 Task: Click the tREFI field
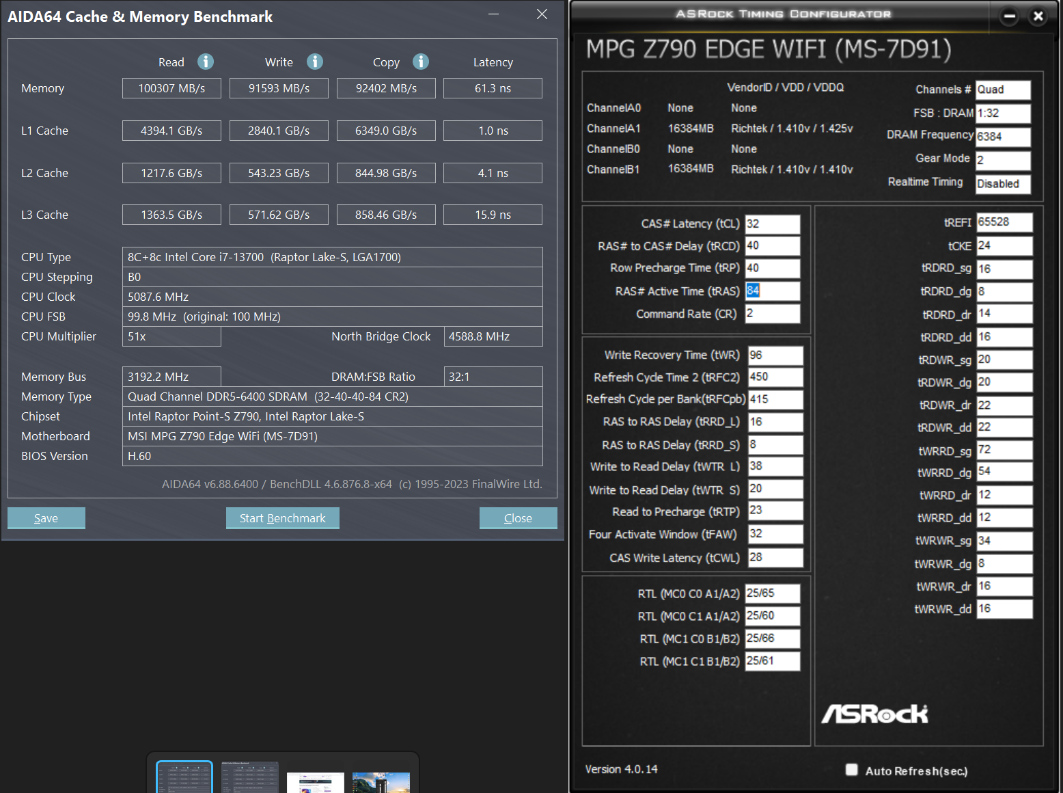click(x=1004, y=222)
